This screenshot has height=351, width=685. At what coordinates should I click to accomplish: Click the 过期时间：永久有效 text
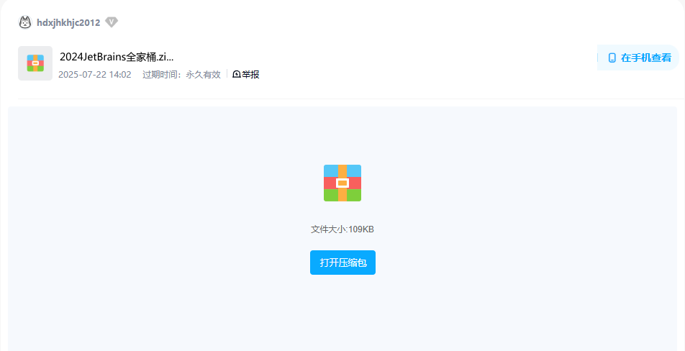(x=181, y=75)
